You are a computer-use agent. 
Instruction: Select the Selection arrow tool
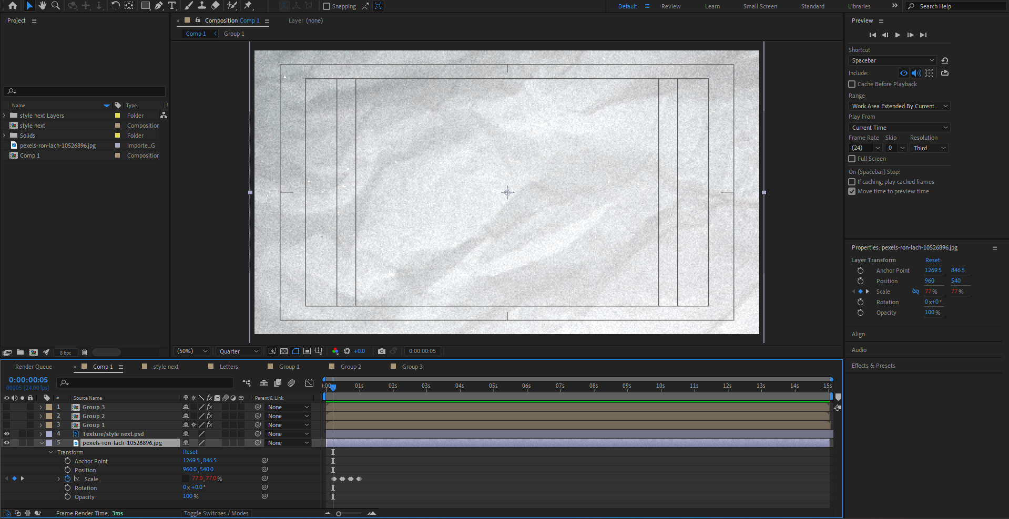(x=29, y=6)
